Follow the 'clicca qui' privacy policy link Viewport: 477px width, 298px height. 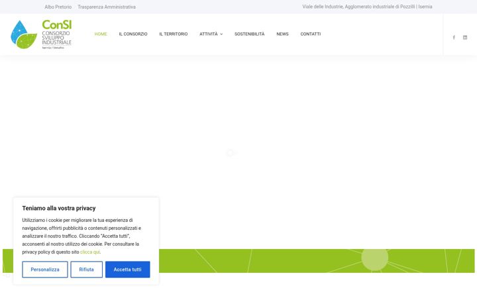[89, 252]
